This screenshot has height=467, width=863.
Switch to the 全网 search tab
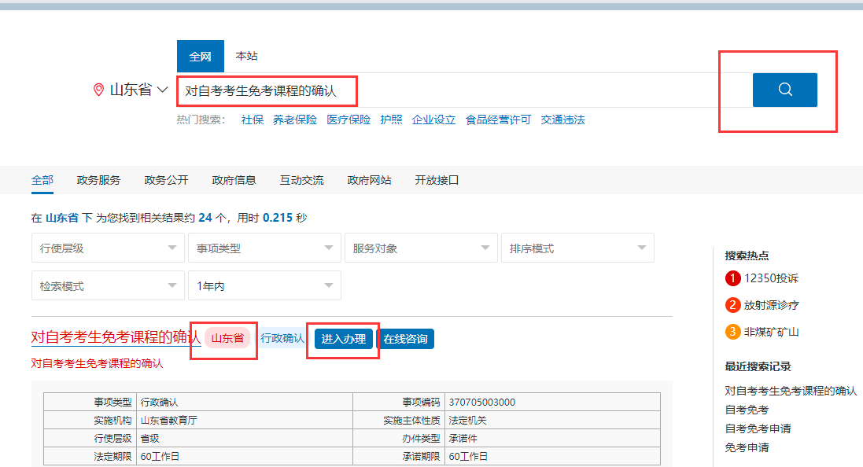200,57
